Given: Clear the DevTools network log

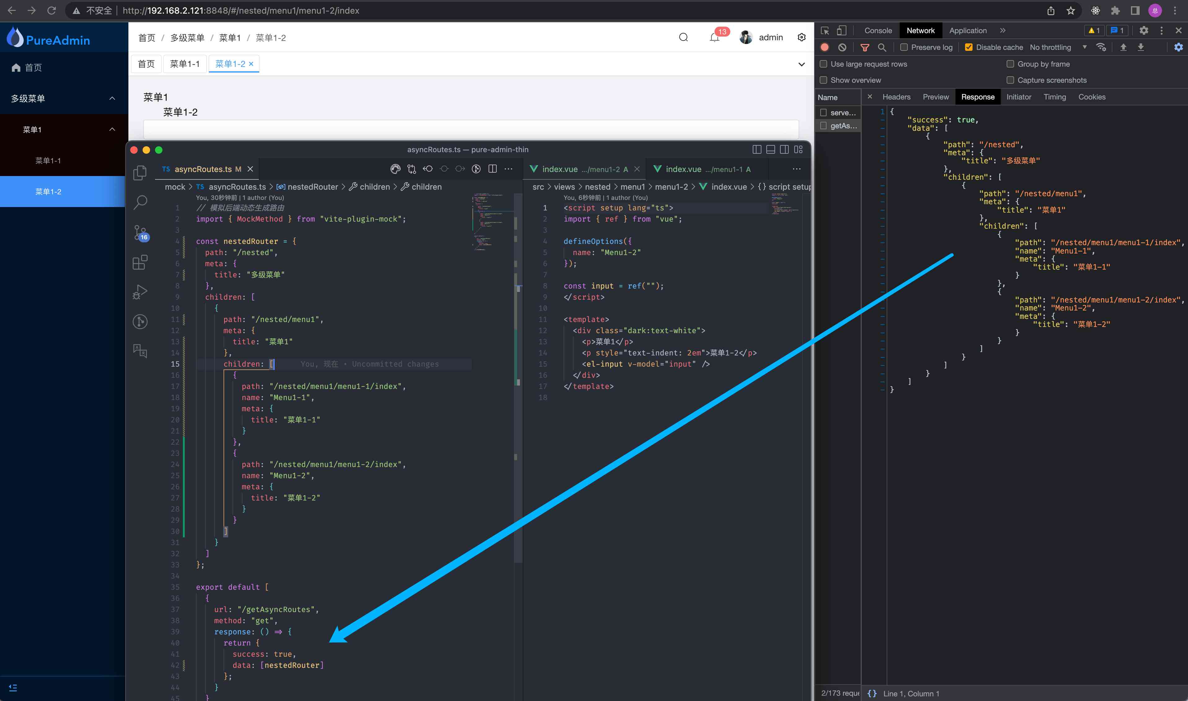Looking at the screenshot, I should click(x=842, y=47).
